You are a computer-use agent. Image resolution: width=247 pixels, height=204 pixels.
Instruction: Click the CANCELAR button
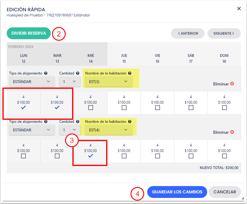(x=225, y=192)
